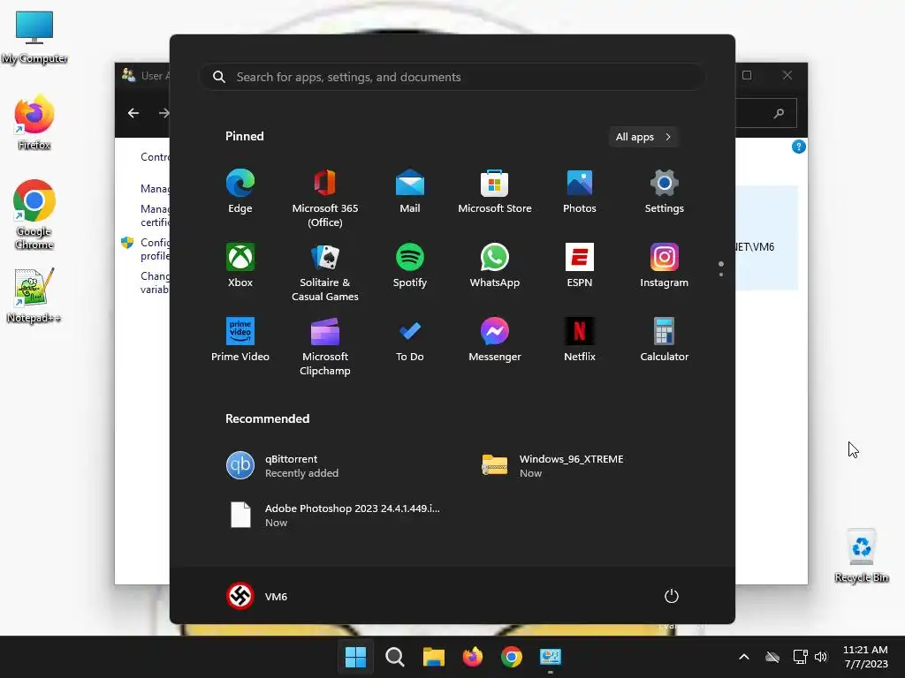The height and width of the screenshot is (678, 905).
Task: Open My Computer desktop icon
Action: (x=34, y=37)
